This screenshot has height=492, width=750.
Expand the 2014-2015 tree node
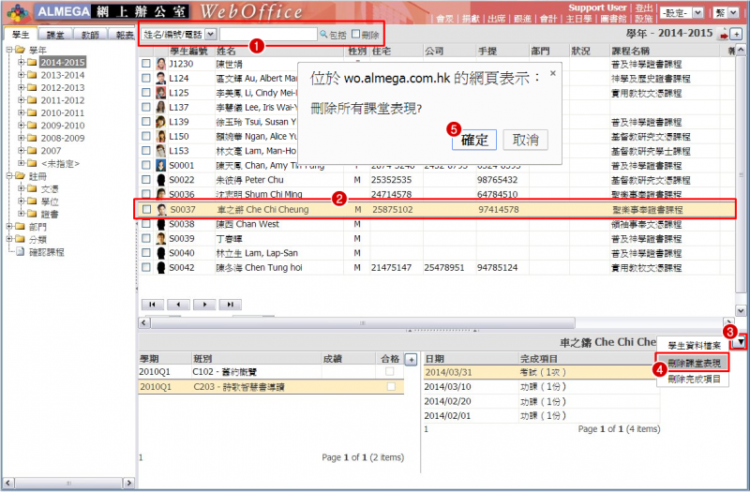[x=21, y=62]
